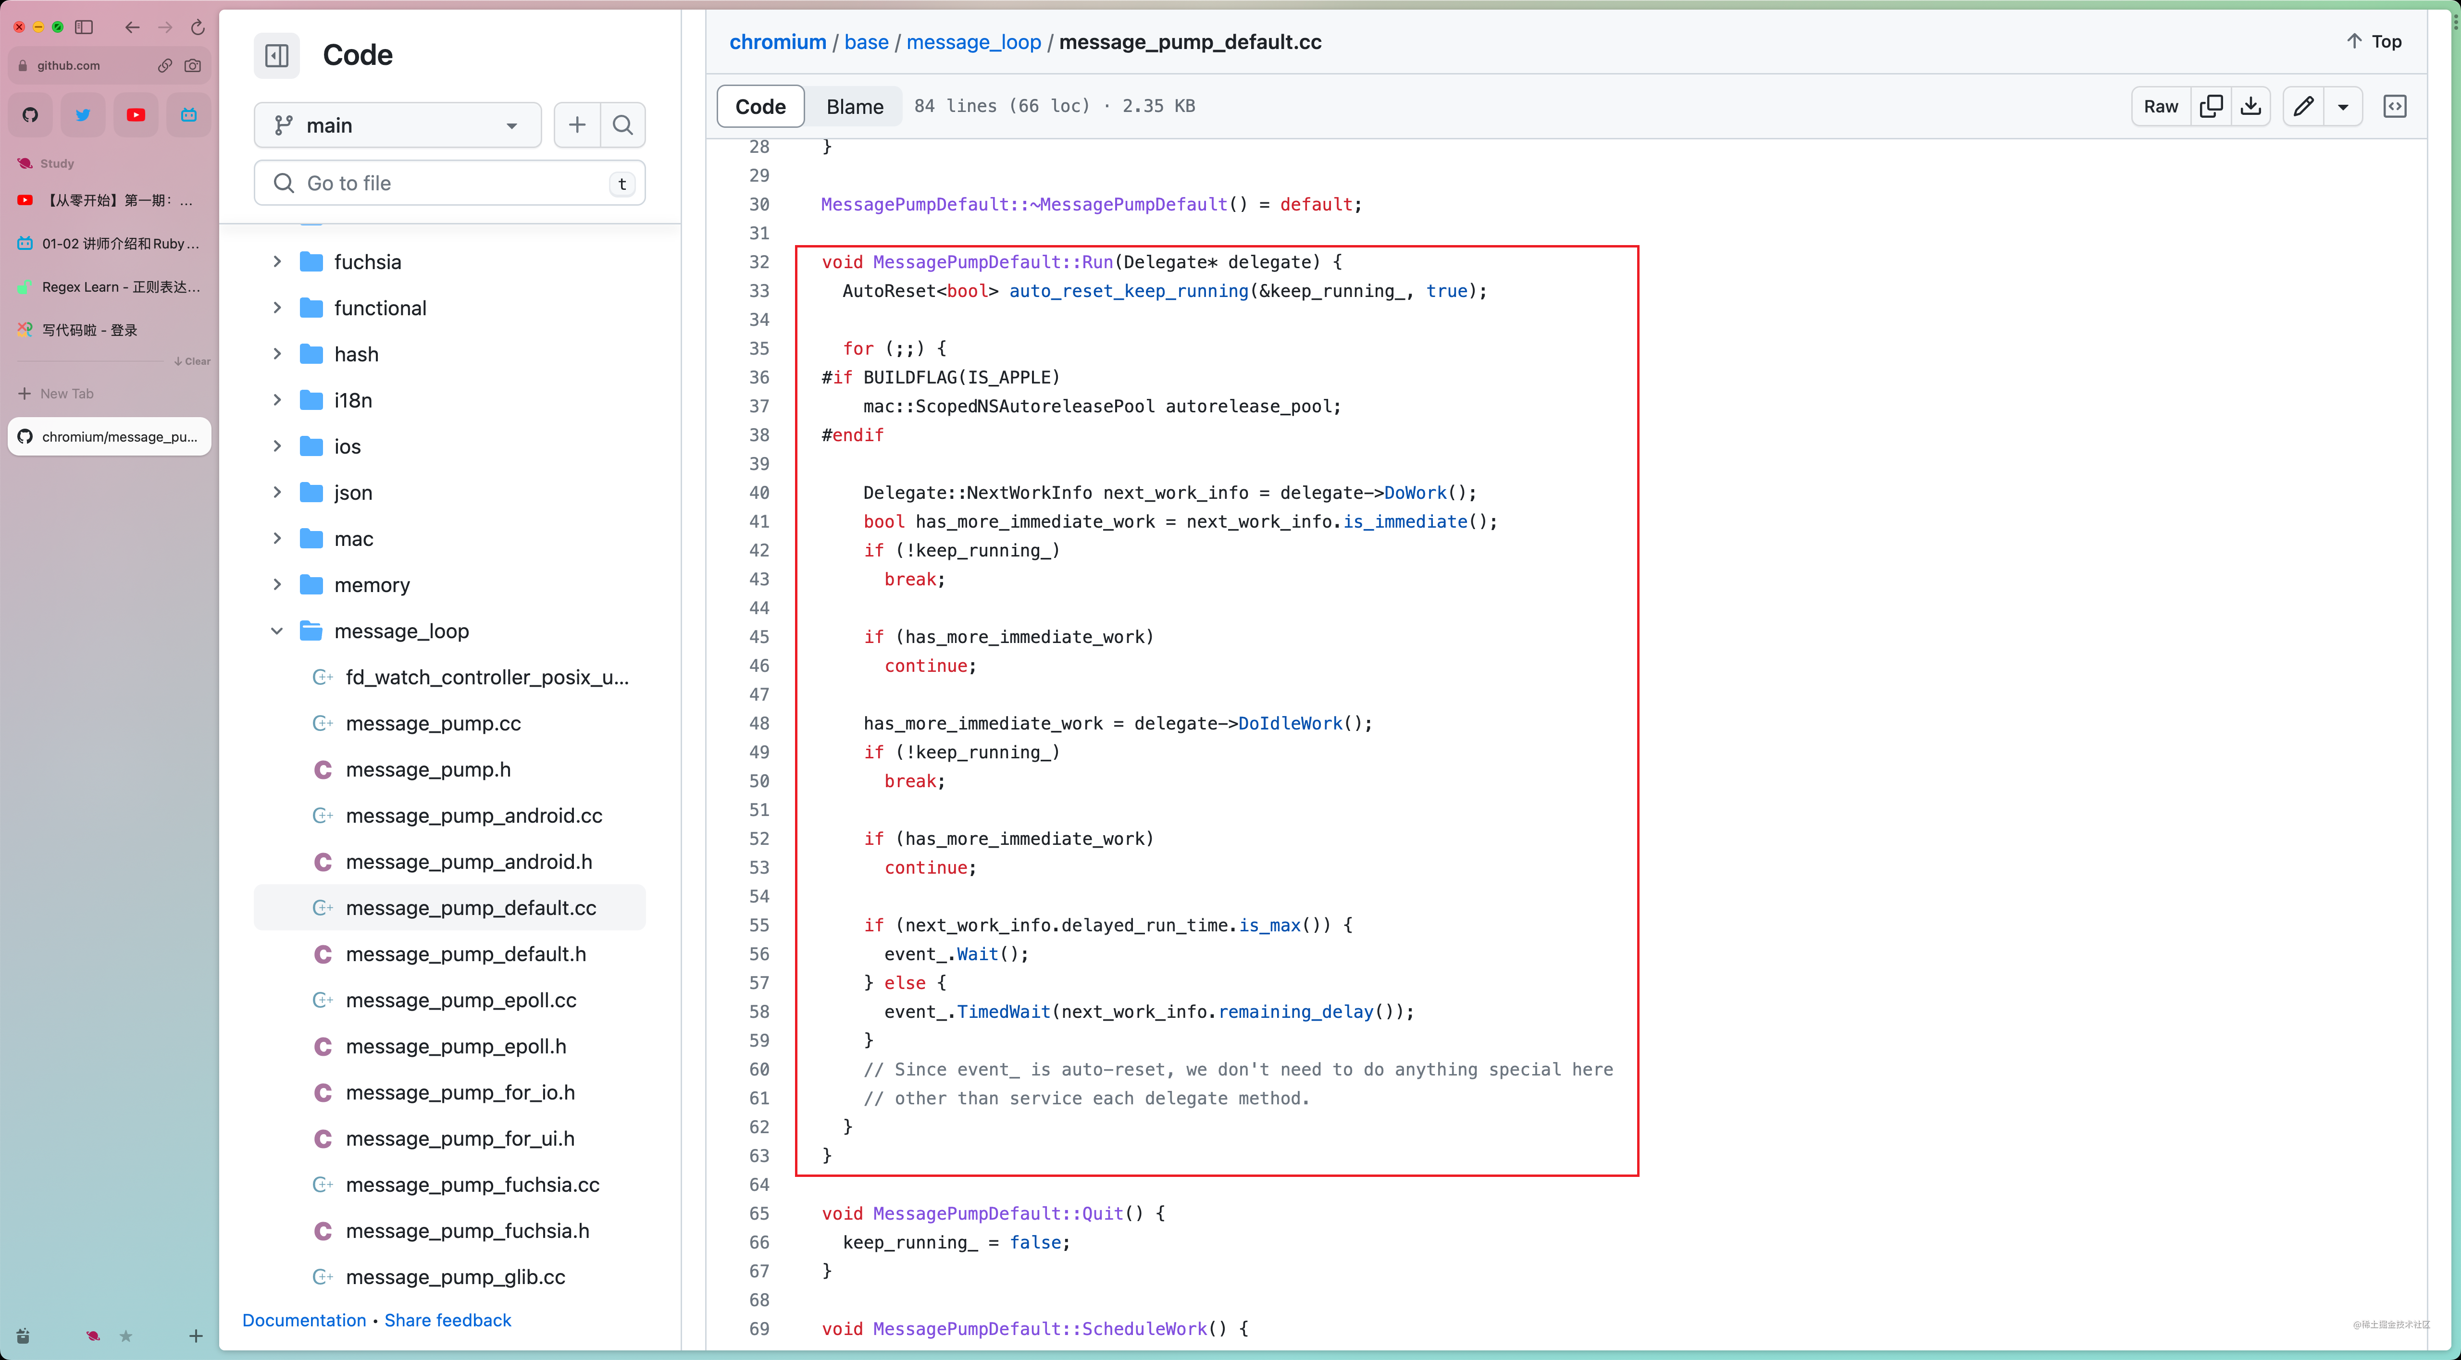Open more edit options dropdown arrow

coord(2344,106)
